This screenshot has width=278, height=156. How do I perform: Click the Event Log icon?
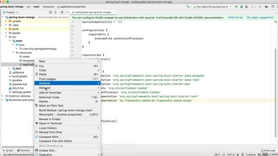pyautogui.click(x=262, y=150)
